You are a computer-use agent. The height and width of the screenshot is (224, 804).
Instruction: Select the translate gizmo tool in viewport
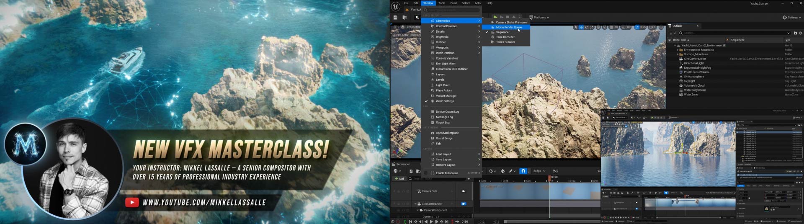(581, 27)
